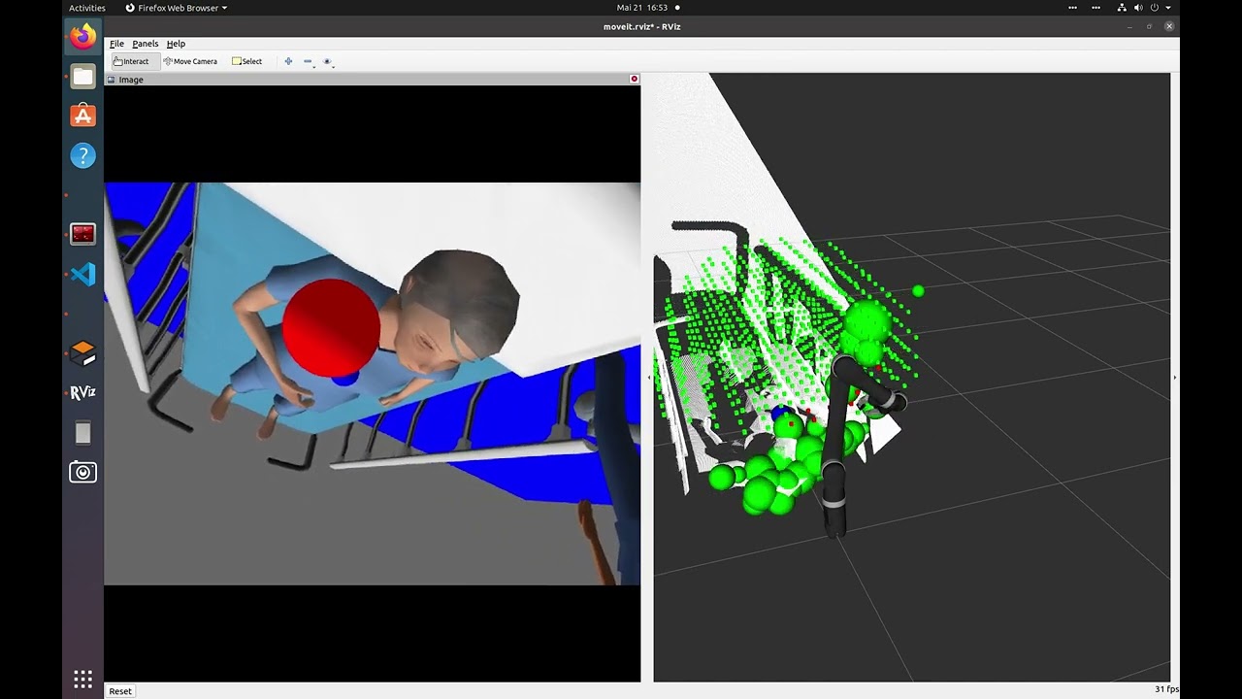
Task: Click the Image panel title text
Action: (131, 80)
